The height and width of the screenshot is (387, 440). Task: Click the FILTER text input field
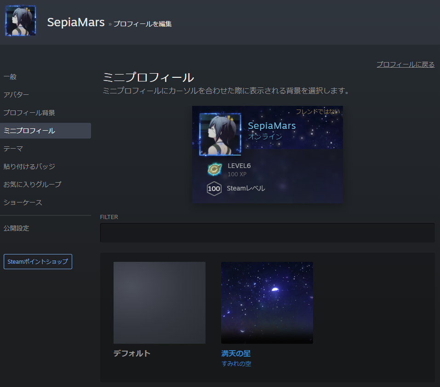click(x=268, y=233)
